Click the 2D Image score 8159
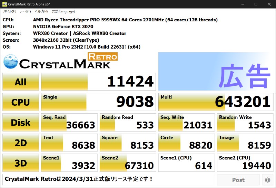 (x=245, y=143)
